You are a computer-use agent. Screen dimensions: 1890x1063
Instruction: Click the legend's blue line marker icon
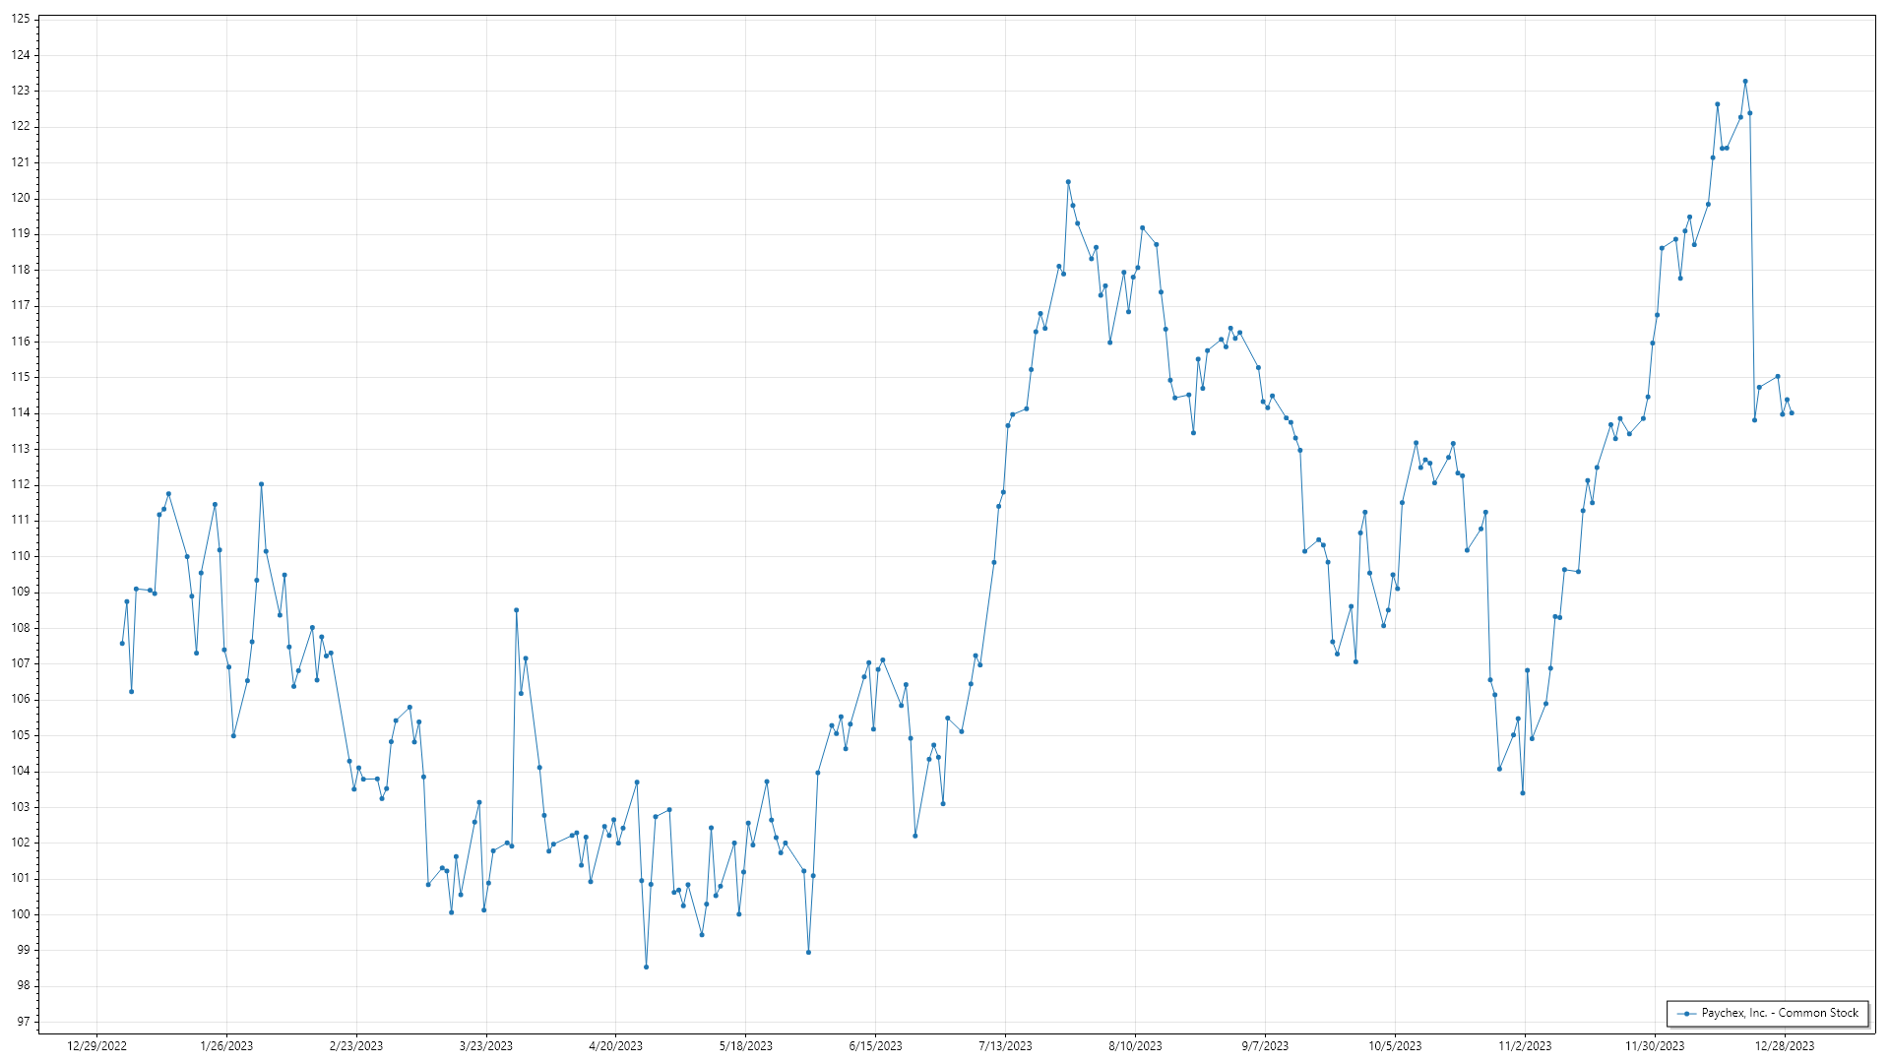tap(1687, 1014)
